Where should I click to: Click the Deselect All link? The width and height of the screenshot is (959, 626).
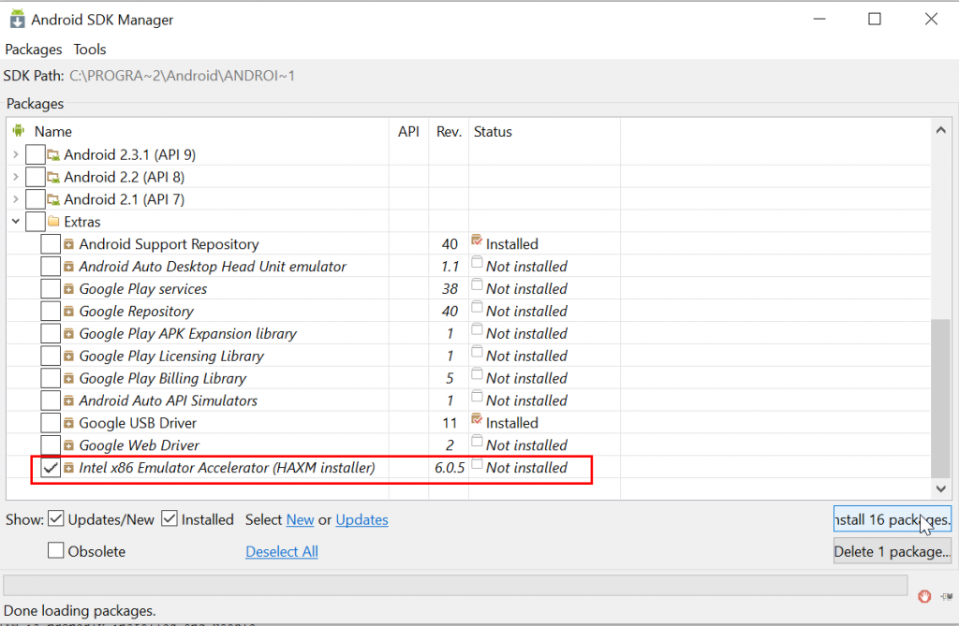(282, 551)
